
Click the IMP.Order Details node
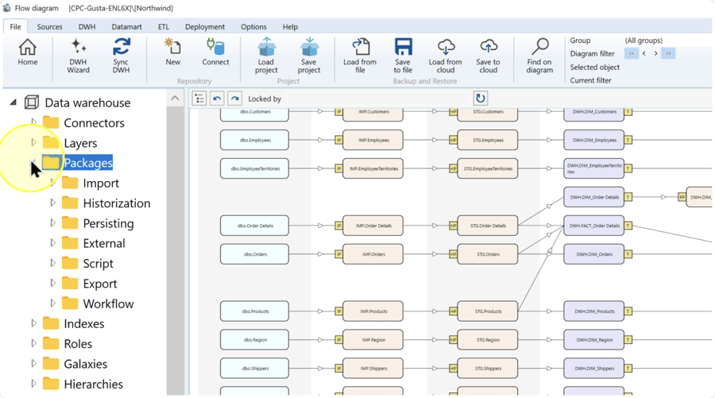point(373,226)
